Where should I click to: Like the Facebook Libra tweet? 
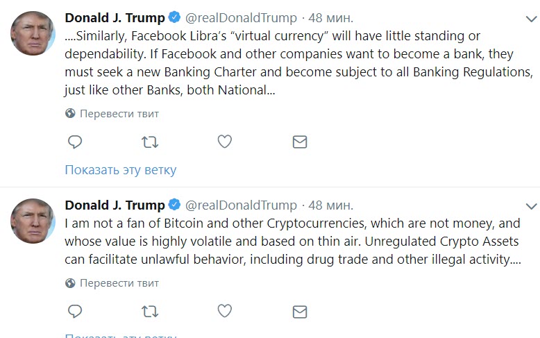coord(224,142)
